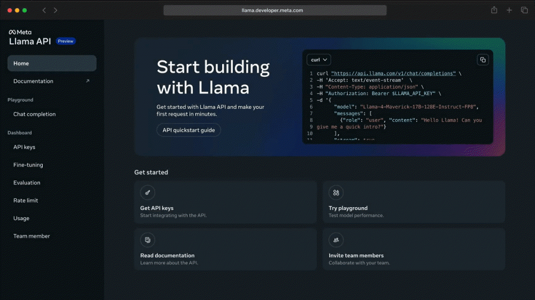Screen dimensions: 535x300
Task: Open Chat completion in the sidebar
Action: pos(34,114)
